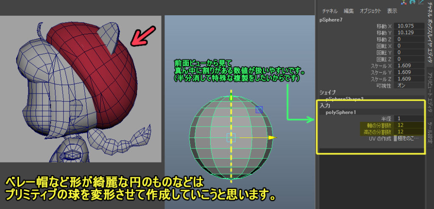Select the スケール X attribute label
This screenshot has height=209, width=434.
click(381, 66)
